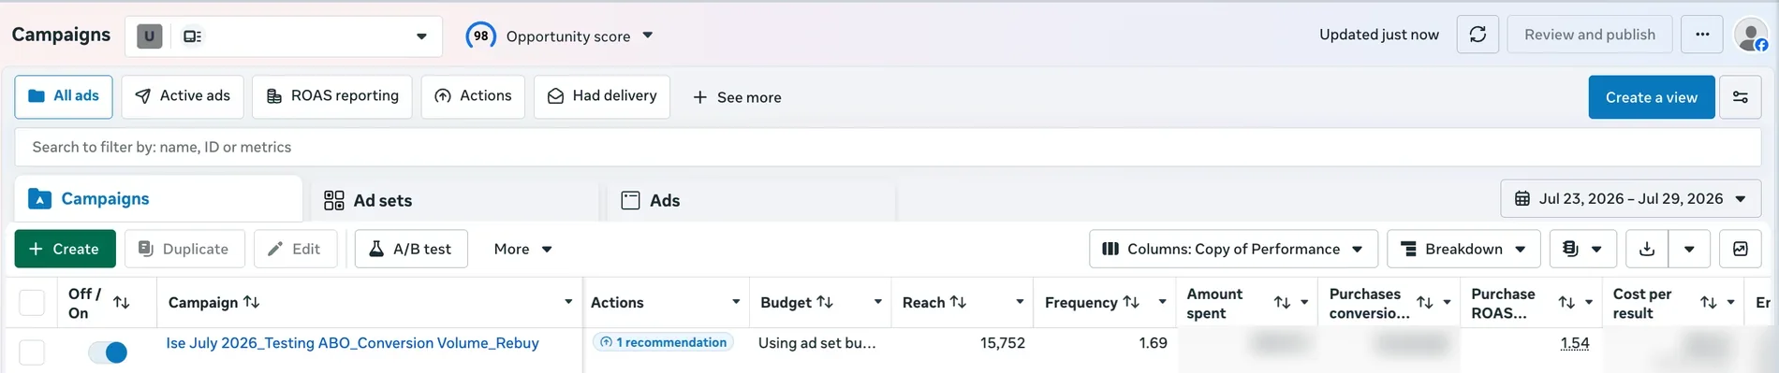Open the Ad sets tab
Image resolution: width=1779 pixels, height=373 pixels.
click(x=454, y=200)
